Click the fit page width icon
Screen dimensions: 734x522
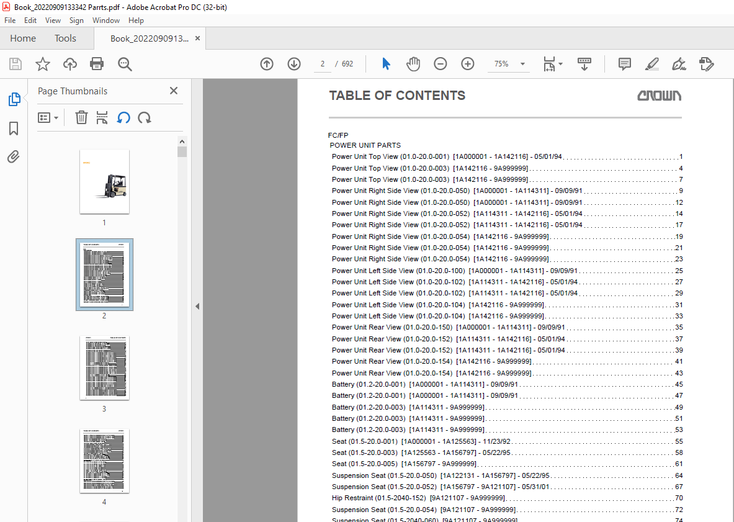point(548,64)
